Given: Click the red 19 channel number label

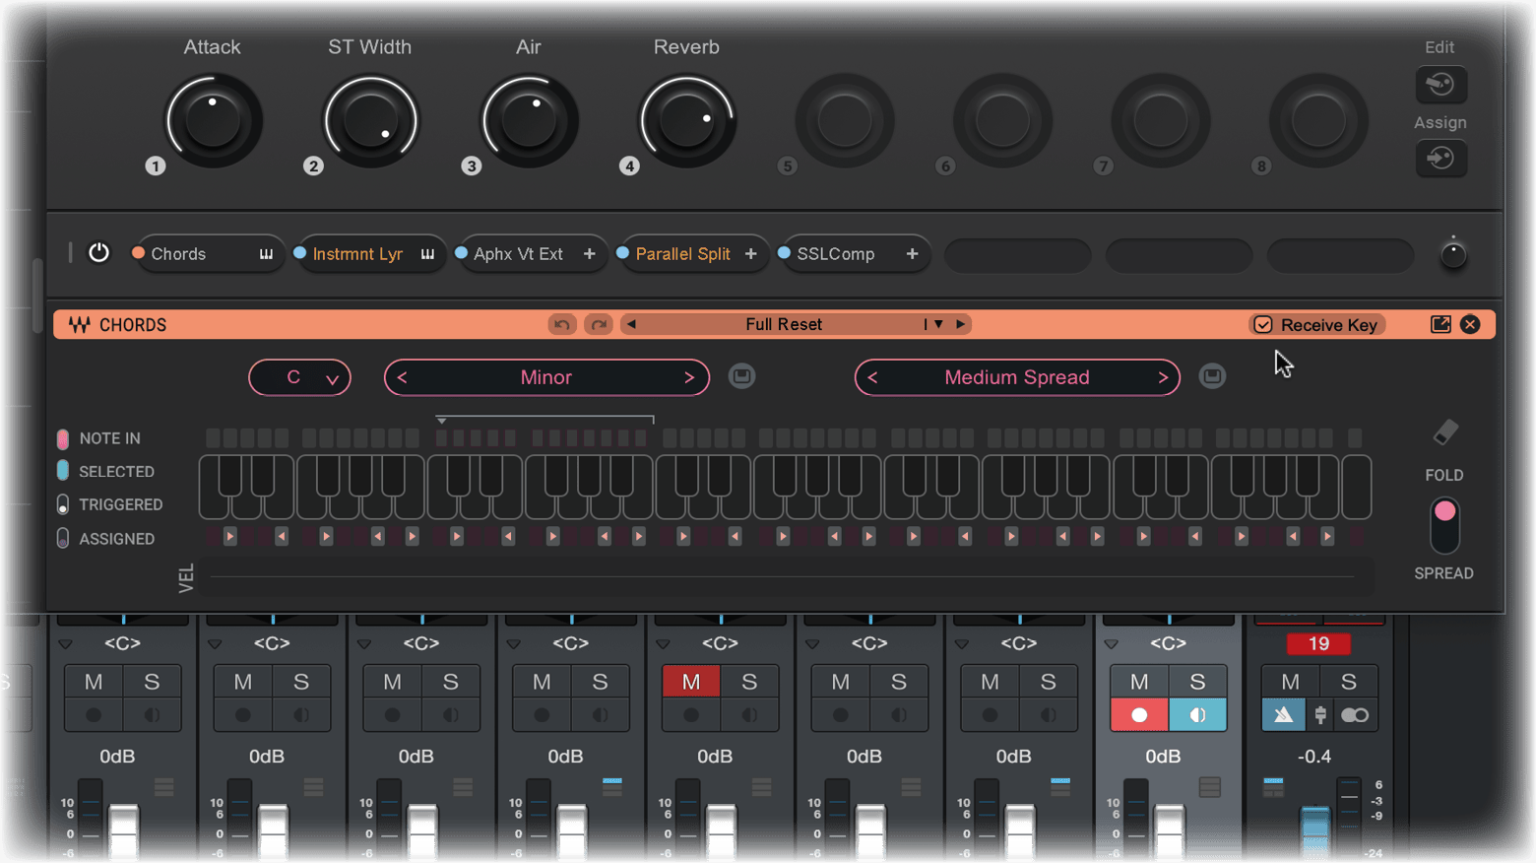Looking at the screenshot, I should coord(1318,644).
